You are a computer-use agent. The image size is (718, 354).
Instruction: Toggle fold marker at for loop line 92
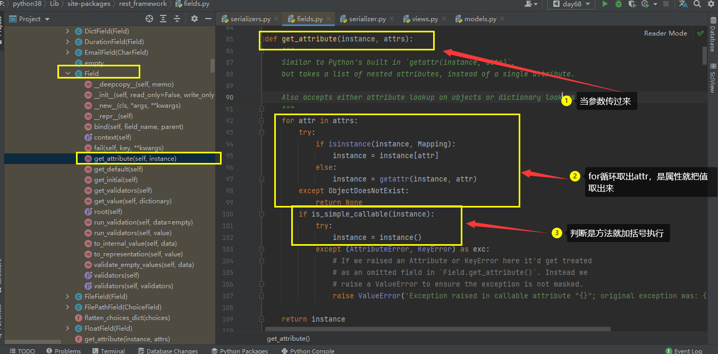(x=261, y=121)
